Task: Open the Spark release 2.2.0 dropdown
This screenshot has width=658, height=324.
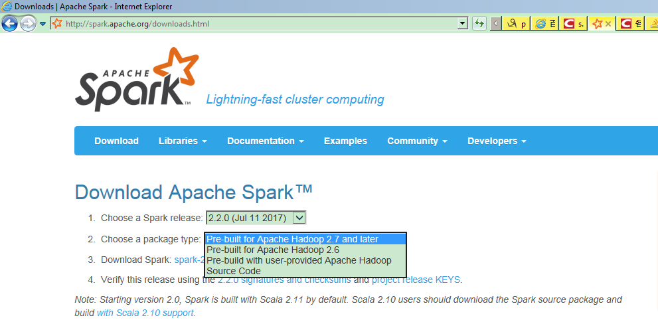Action: click(256, 218)
